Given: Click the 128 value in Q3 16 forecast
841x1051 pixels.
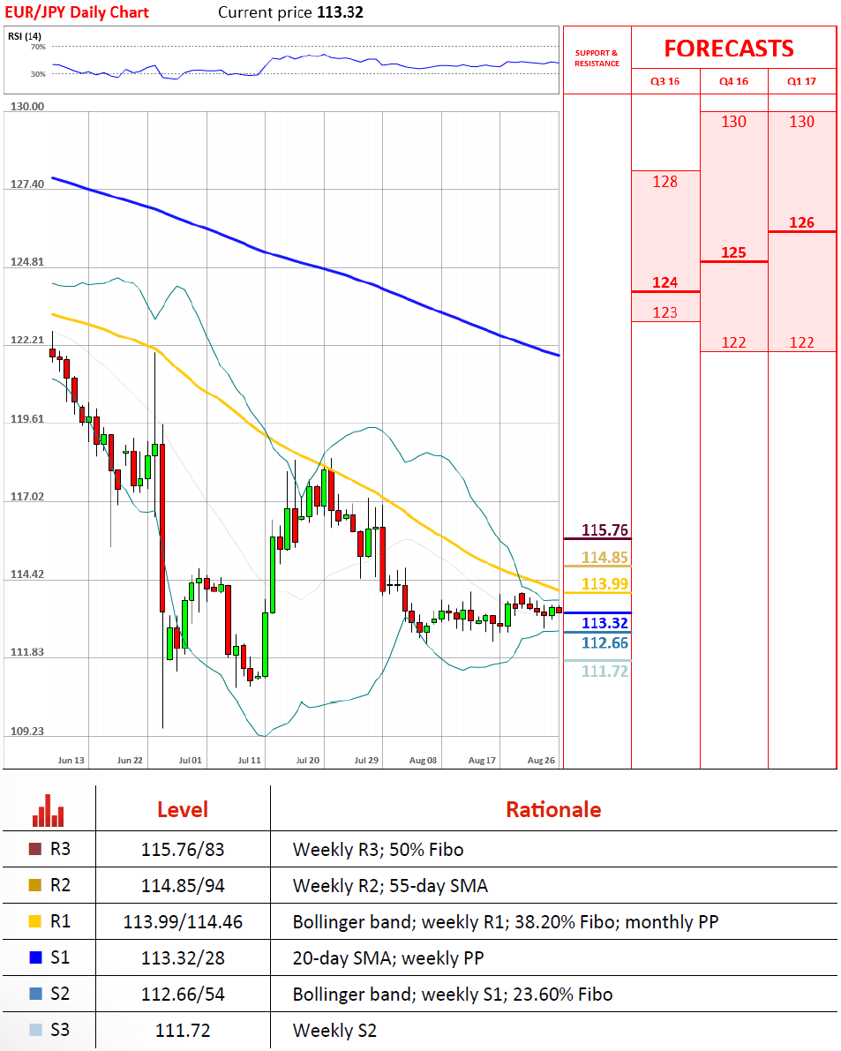Looking at the screenshot, I should tap(665, 182).
